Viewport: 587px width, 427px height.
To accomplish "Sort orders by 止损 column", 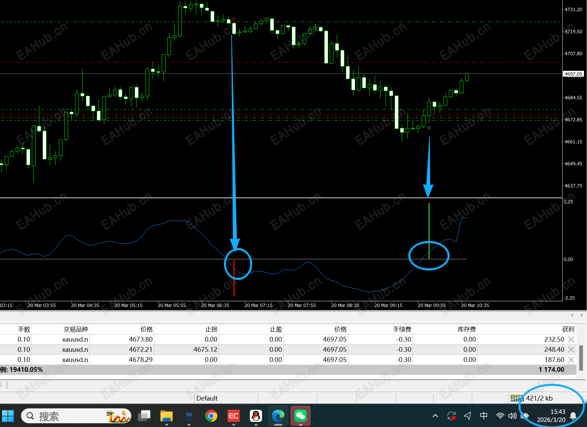I will point(211,329).
